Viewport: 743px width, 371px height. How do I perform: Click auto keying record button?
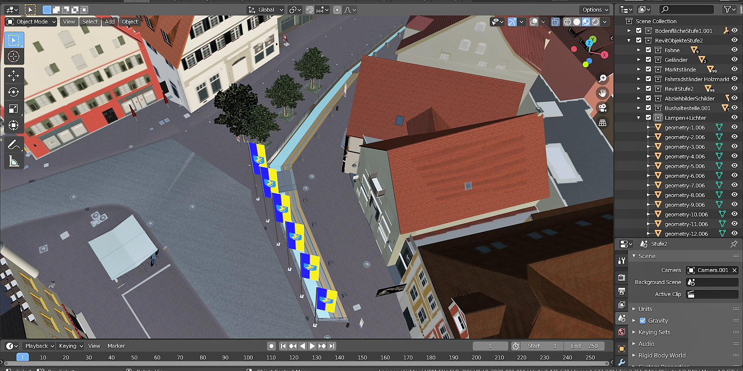point(272,346)
